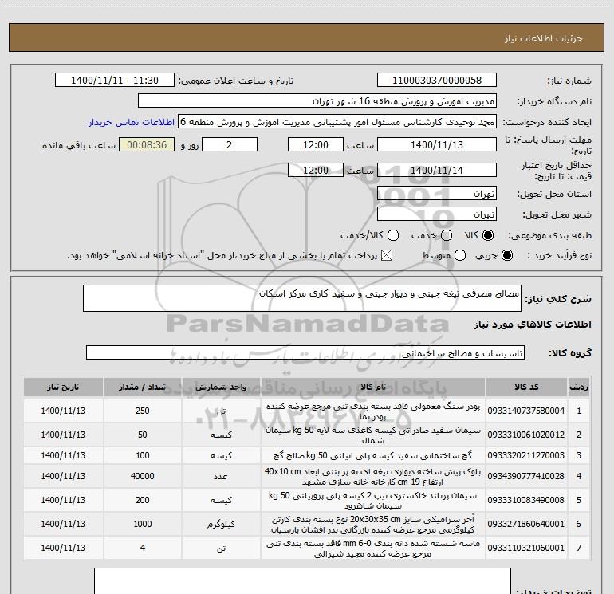Click item code 0933140737580004
This screenshot has height=594, width=614.
pos(526,411)
